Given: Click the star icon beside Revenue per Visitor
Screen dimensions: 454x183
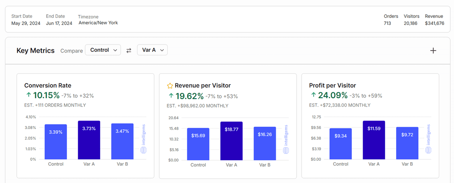Looking at the screenshot, I should (x=170, y=86).
